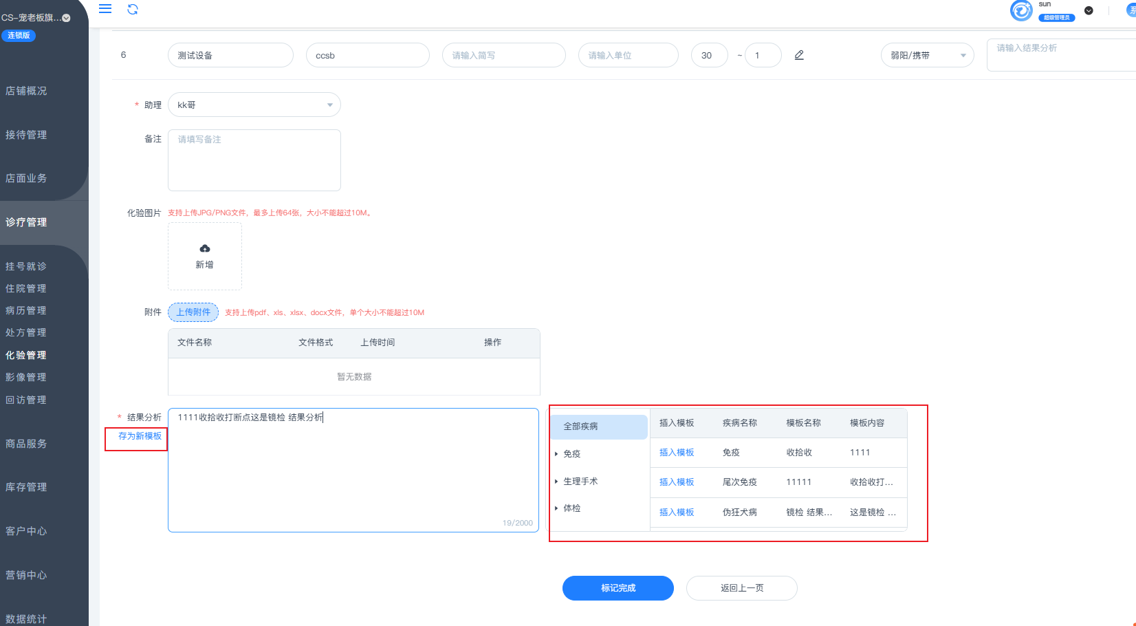
Task: Click the pencil edit icon next to range
Action: coord(799,55)
